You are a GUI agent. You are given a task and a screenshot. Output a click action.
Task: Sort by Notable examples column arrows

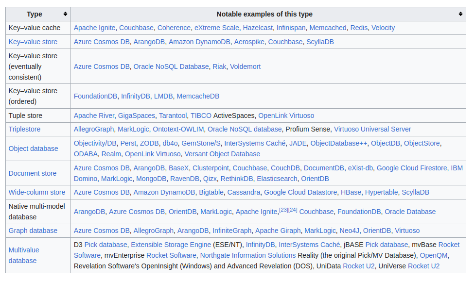(x=460, y=14)
